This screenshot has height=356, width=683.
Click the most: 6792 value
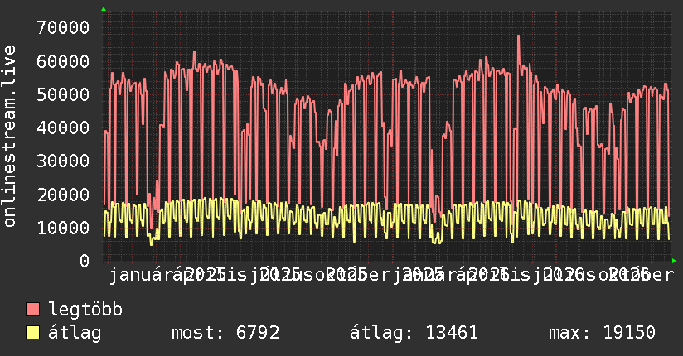(225, 333)
